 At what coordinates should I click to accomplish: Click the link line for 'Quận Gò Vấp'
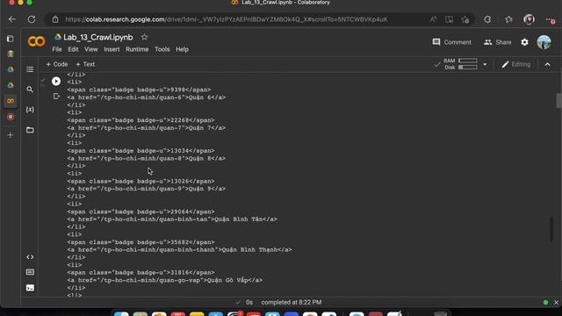164,280
